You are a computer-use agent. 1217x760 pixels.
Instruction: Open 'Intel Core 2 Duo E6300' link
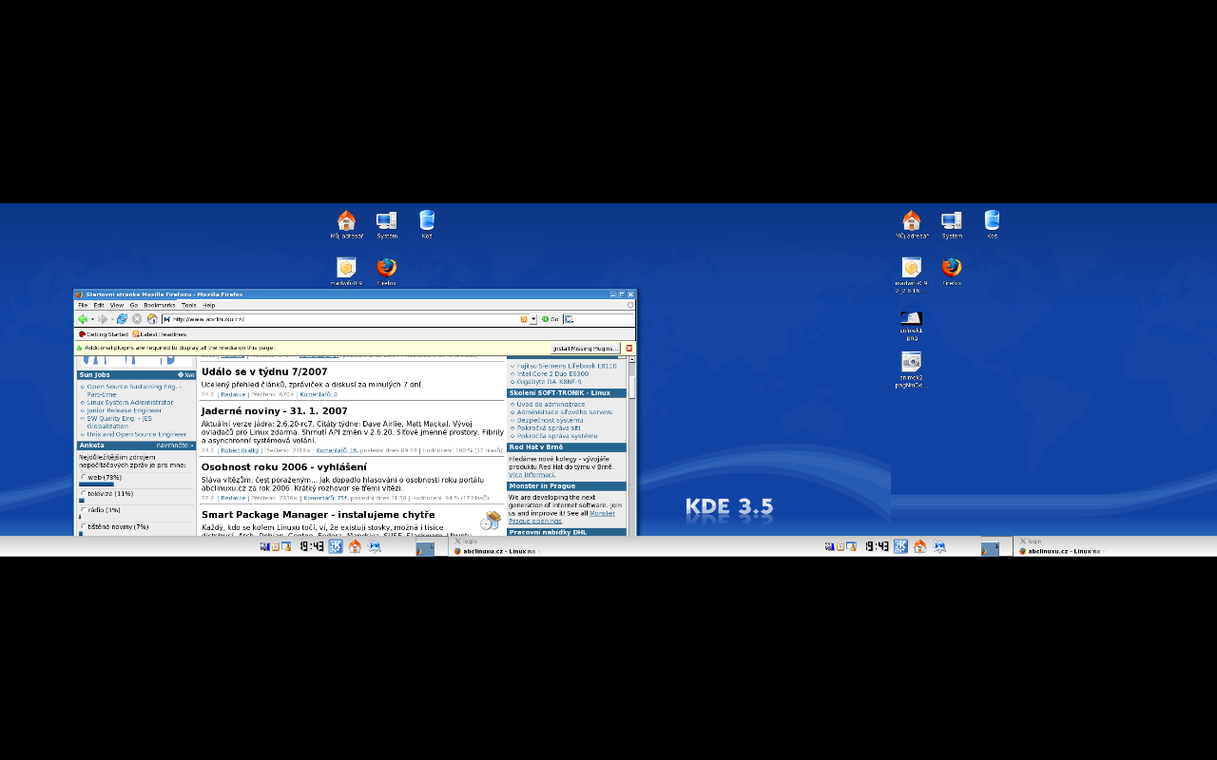tap(552, 373)
